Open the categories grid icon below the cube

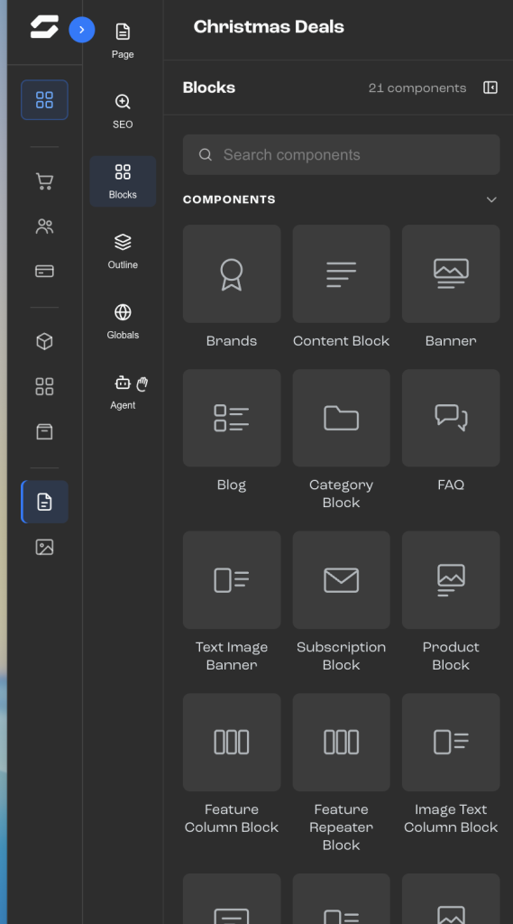pos(45,386)
